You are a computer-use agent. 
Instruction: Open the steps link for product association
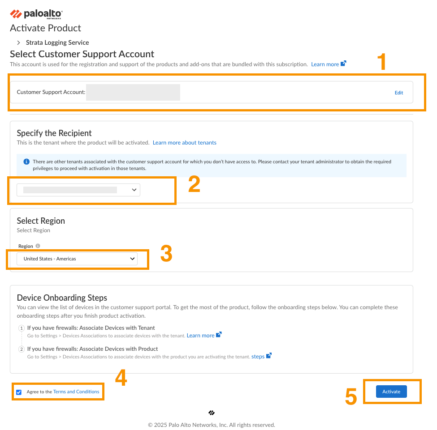[x=258, y=357]
